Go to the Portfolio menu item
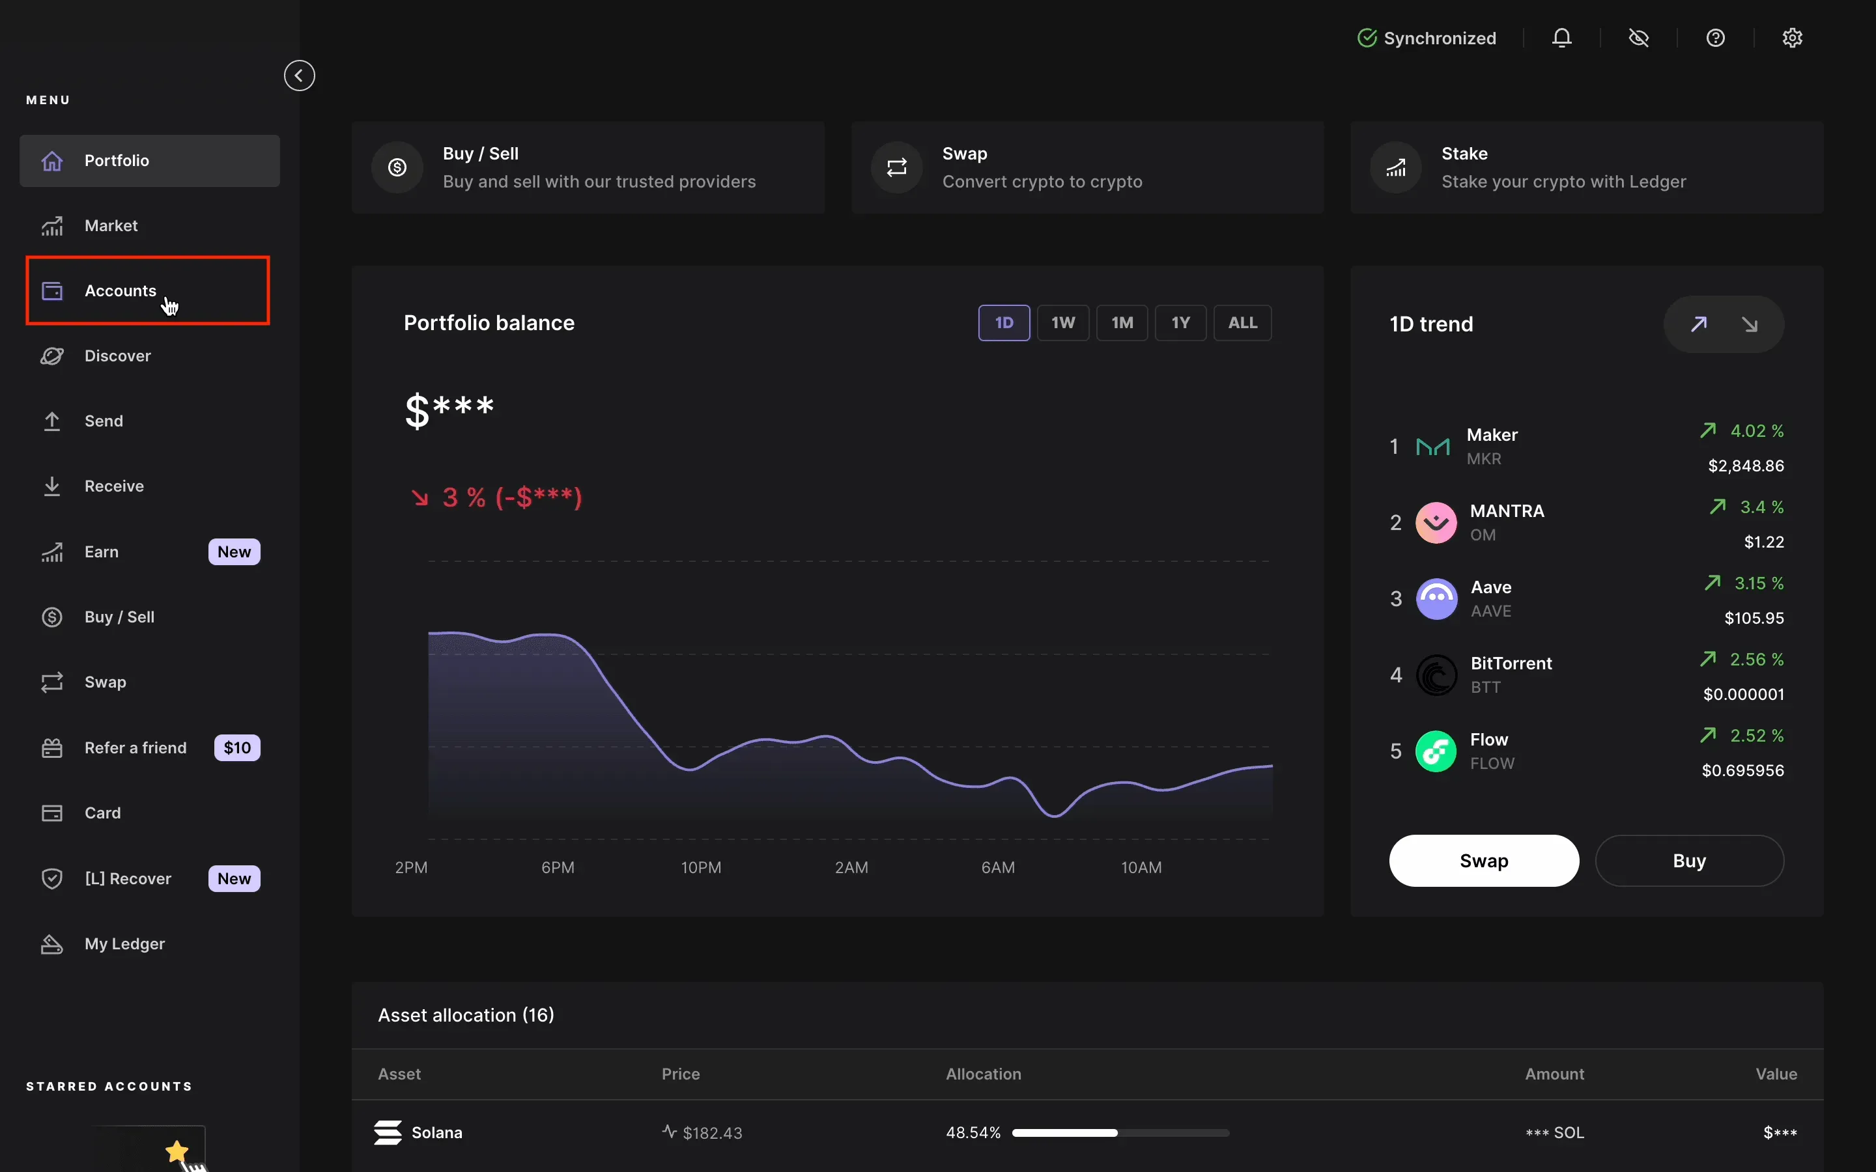 (150, 160)
